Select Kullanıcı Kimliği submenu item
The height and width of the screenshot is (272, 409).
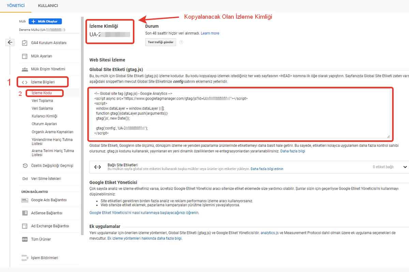(44, 116)
